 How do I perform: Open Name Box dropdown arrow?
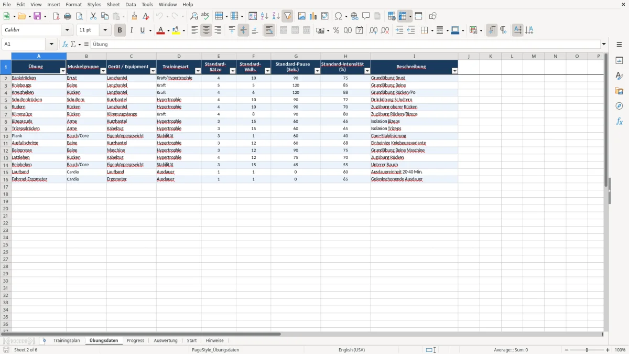51,45
